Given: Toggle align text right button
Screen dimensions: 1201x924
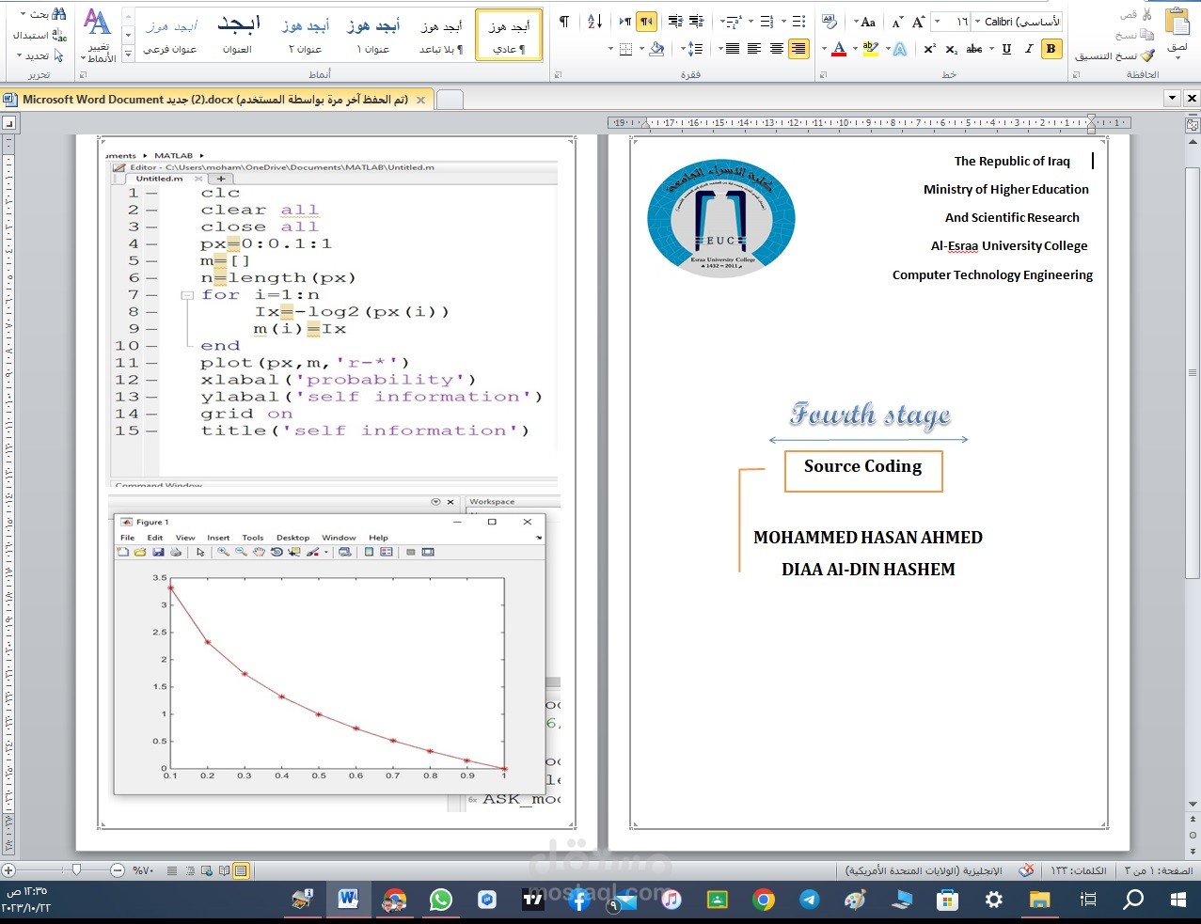Looking at the screenshot, I should [x=798, y=49].
